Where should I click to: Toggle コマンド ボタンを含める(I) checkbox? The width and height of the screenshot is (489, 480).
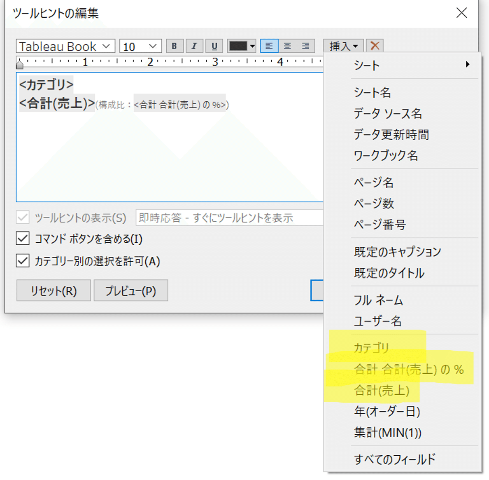tap(23, 239)
